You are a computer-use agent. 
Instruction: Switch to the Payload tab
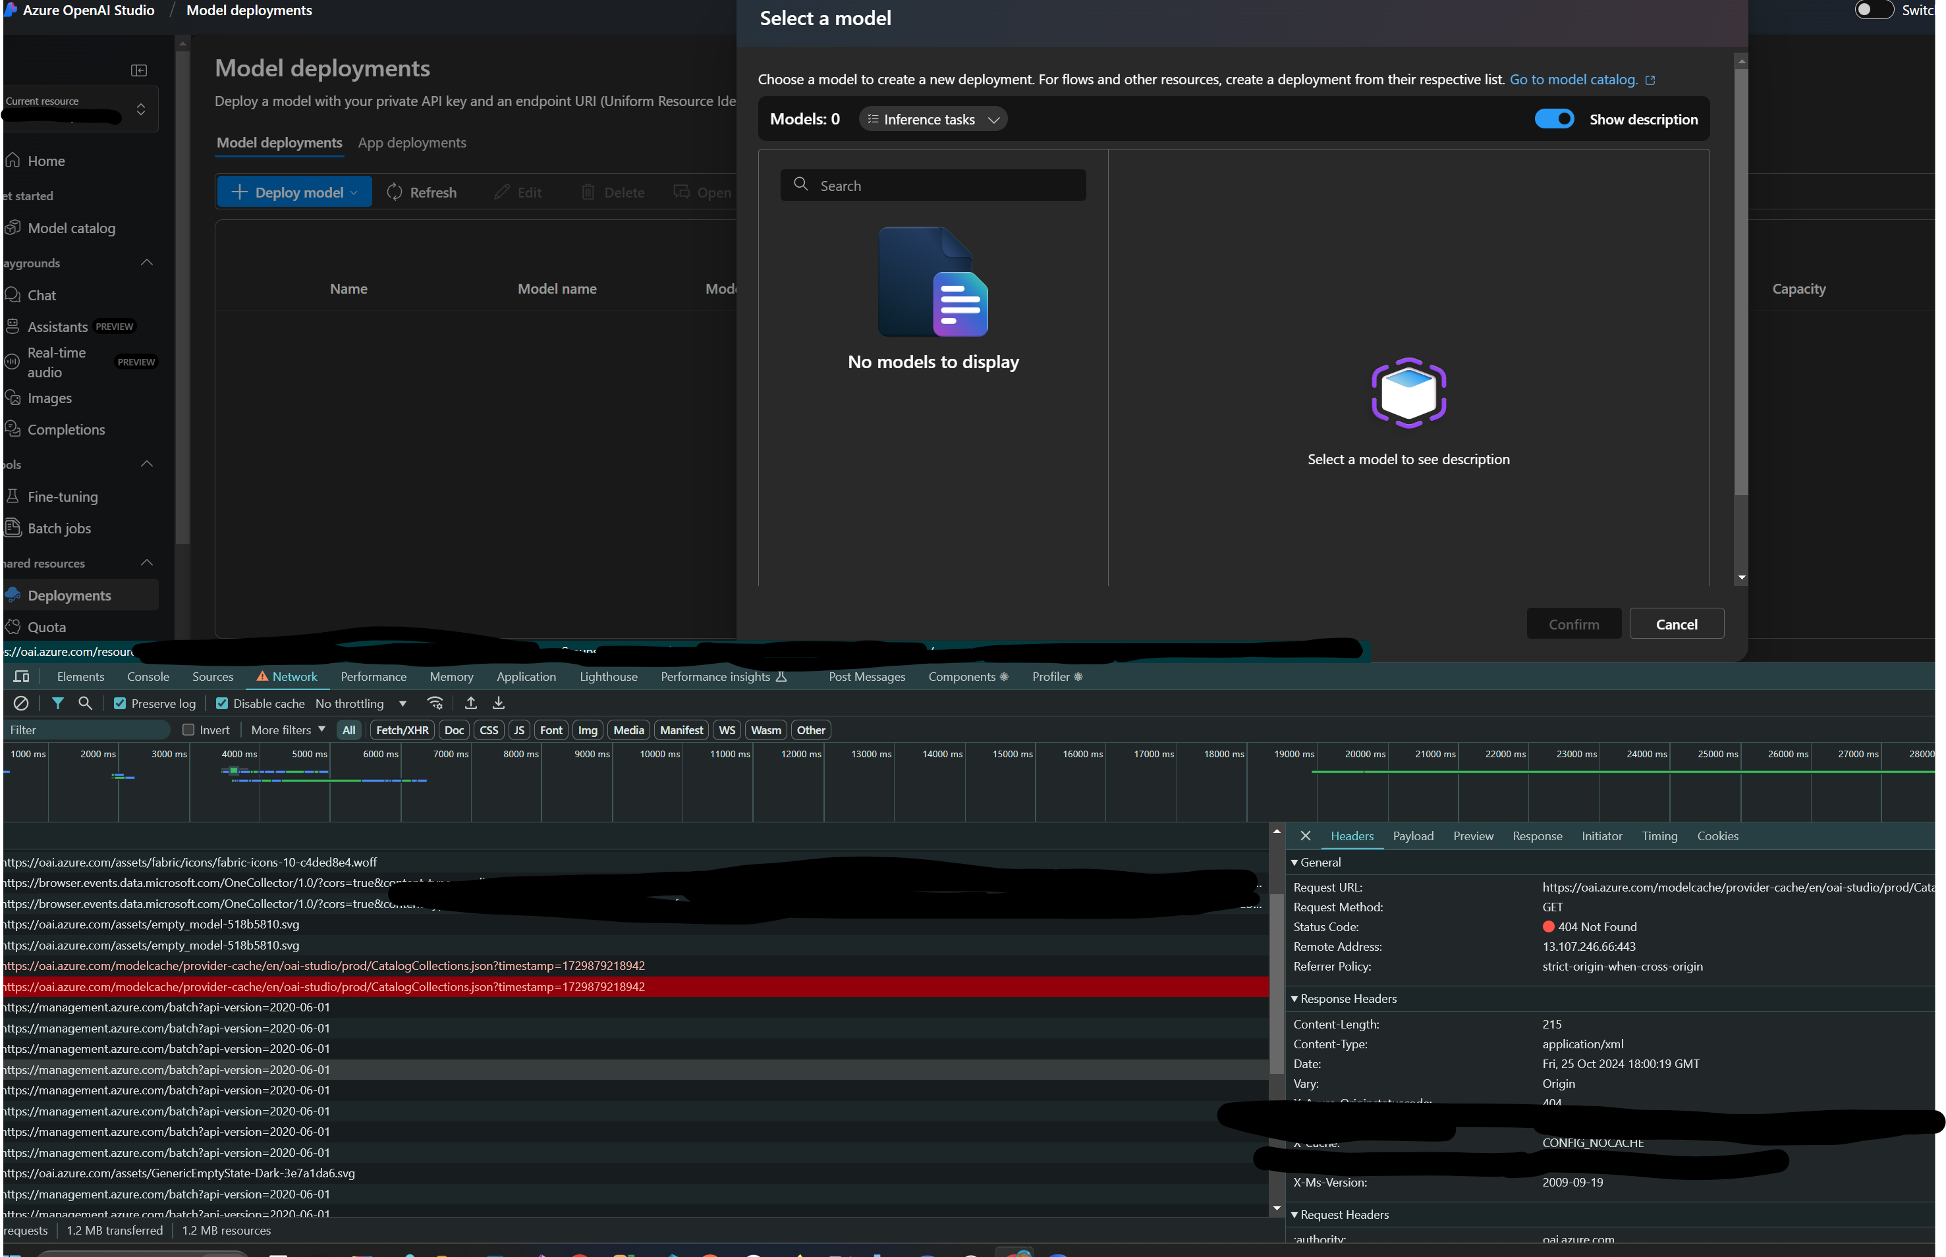pyautogui.click(x=1413, y=836)
